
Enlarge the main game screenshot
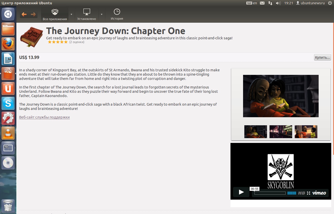point(281,96)
